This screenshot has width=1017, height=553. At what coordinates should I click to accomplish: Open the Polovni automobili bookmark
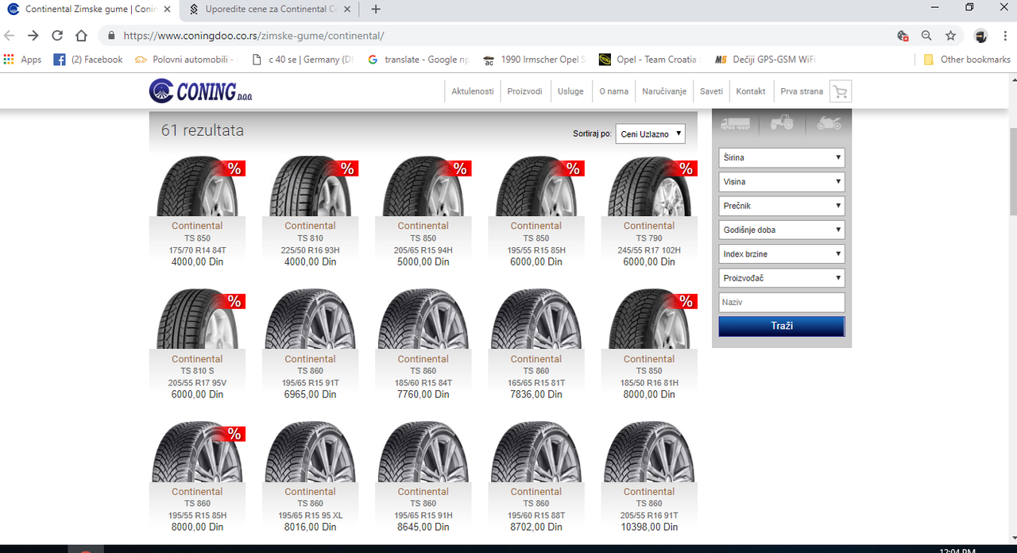tap(186, 60)
